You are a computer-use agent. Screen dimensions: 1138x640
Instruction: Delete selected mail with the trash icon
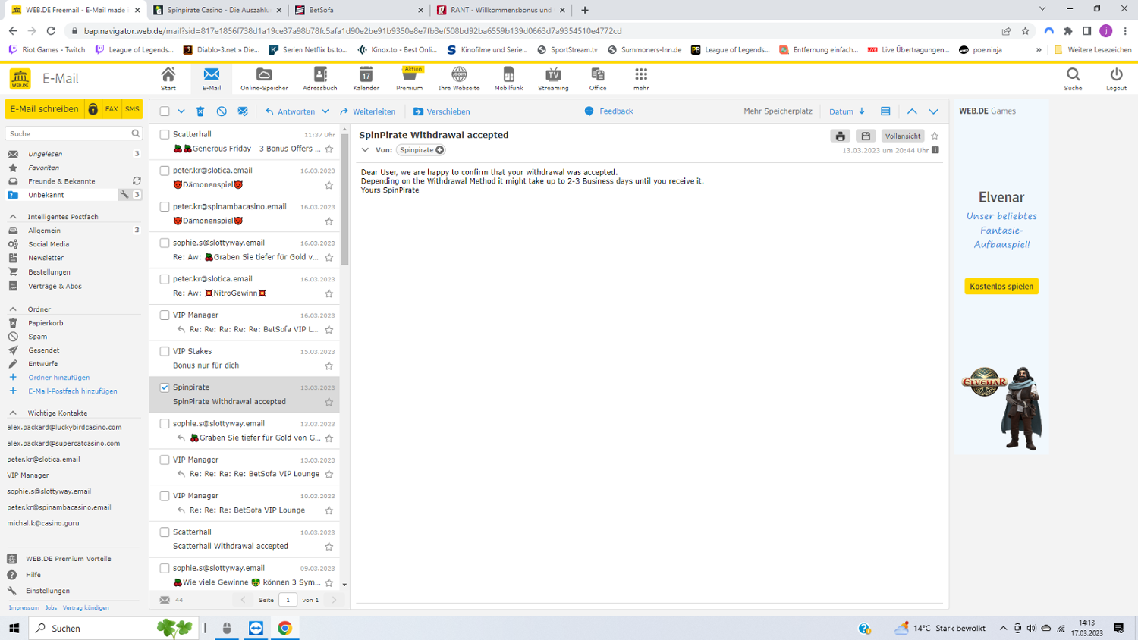pyautogui.click(x=199, y=111)
